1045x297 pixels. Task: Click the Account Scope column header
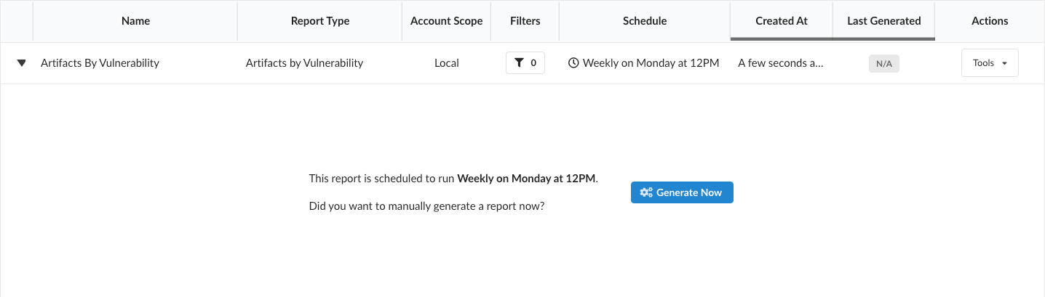(x=446, y=21)
